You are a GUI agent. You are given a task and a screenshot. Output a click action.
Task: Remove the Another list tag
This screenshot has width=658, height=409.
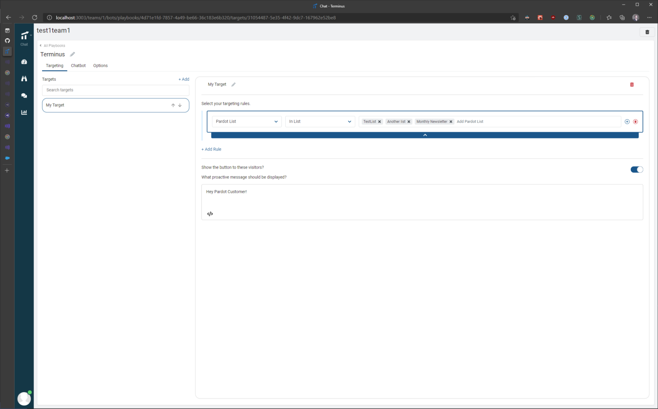click(409, 122)
